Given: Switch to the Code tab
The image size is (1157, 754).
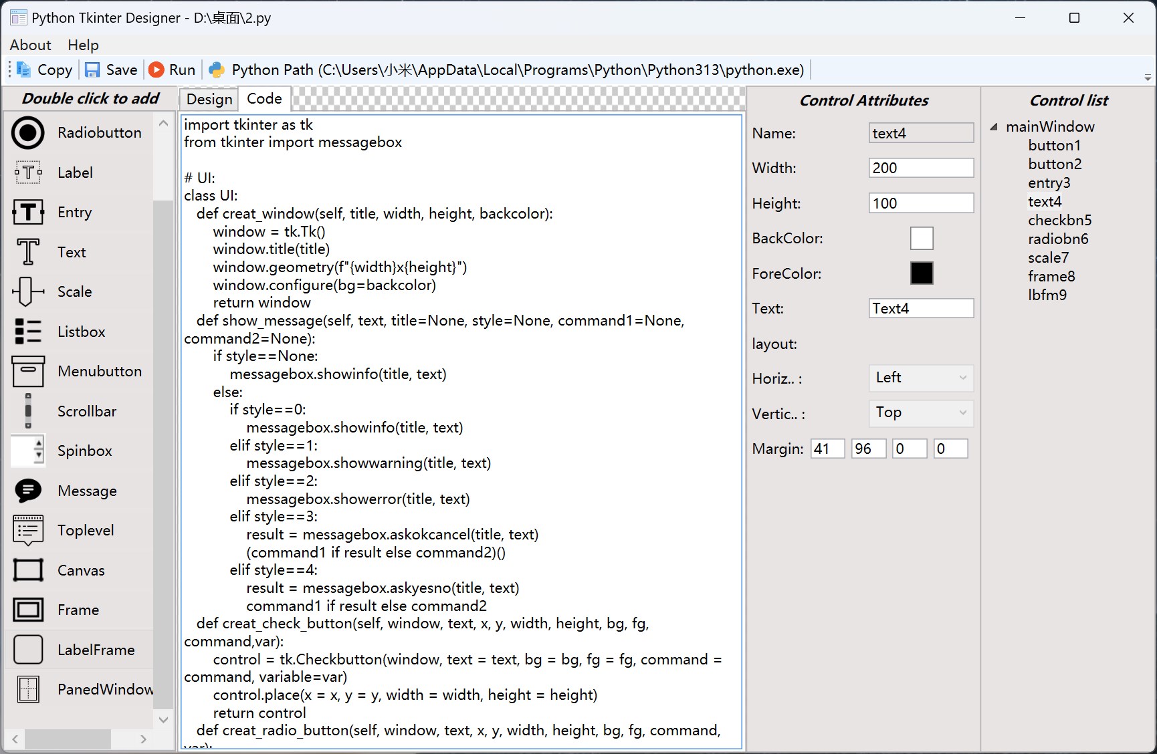Looking at the screenshot, I should [264, 98].
